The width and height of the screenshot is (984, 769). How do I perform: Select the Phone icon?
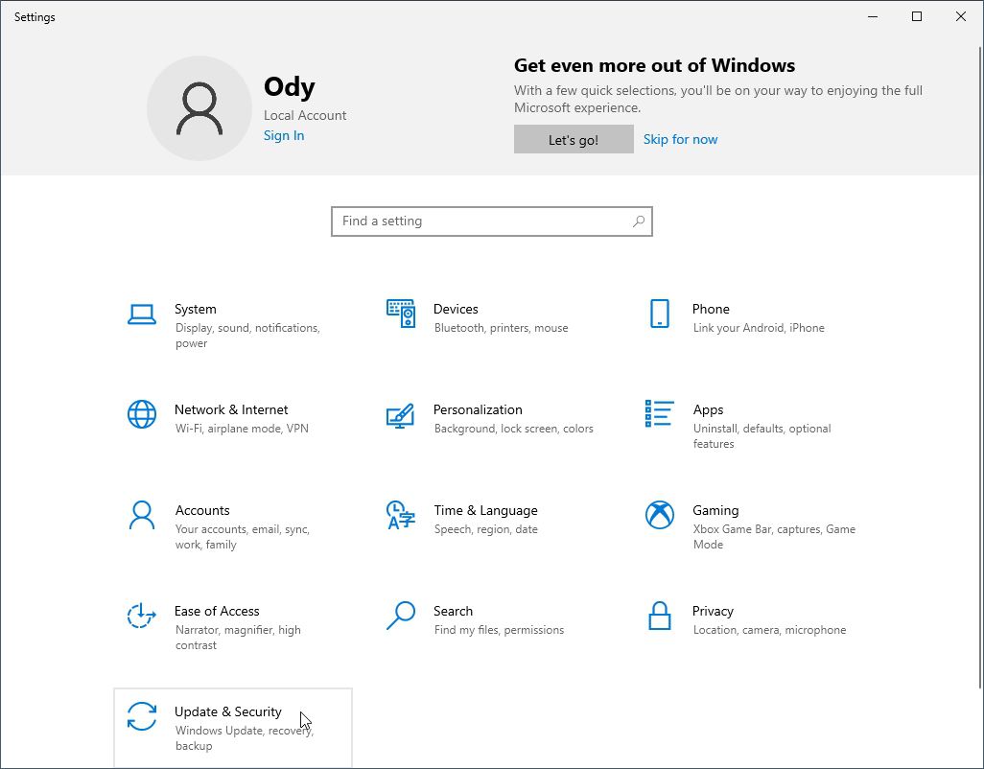(660, 314)
